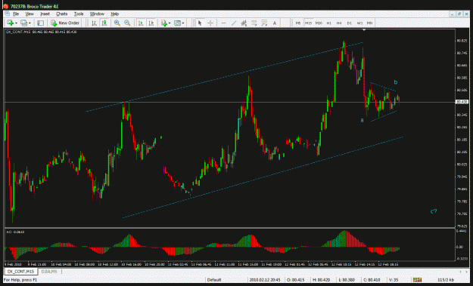473x286 pixels.
Task: Open the File menu
Action: pyautogui.click(x=16, y=14)
